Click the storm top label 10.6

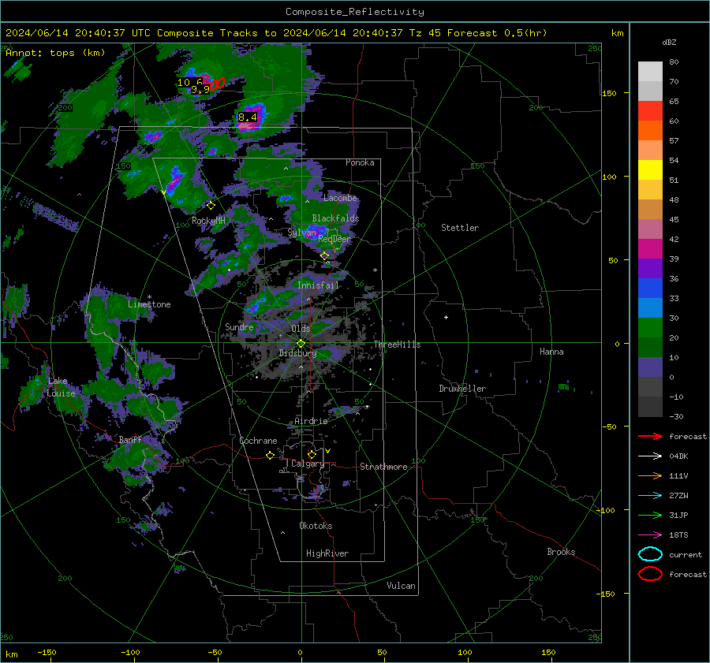tap(189, 82)
